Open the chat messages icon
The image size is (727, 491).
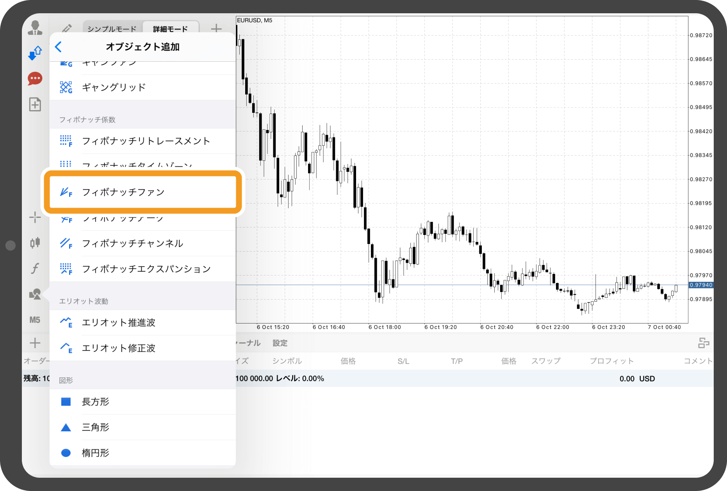pos(35,78)
